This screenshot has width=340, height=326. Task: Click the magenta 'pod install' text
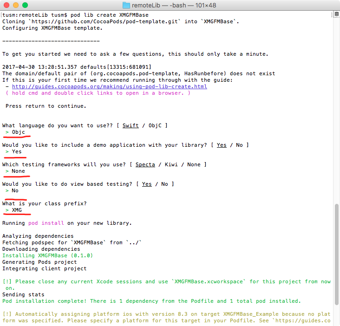(x=46, y=223)
